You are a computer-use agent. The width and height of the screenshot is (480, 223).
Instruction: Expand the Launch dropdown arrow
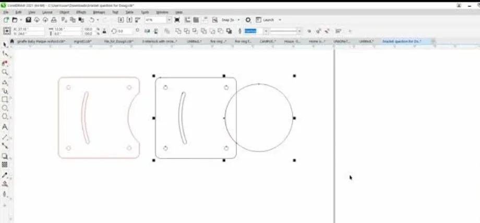(x=280, y=20)
